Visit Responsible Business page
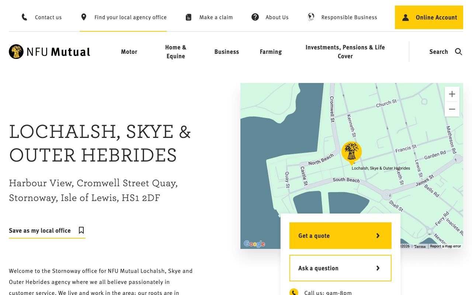 (349, 17)
